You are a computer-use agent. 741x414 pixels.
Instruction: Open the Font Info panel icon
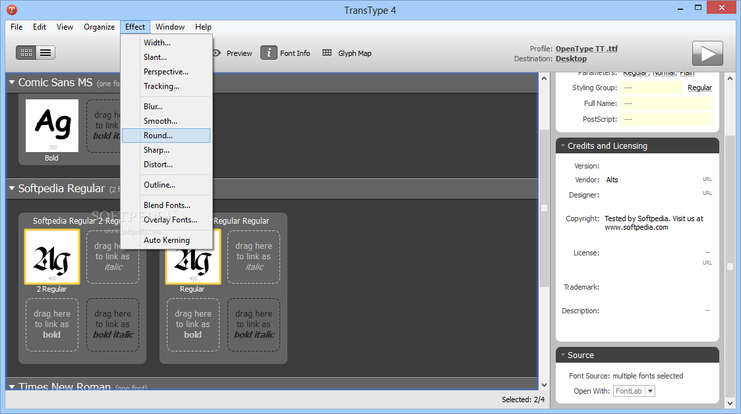click(x=269, y=53)
